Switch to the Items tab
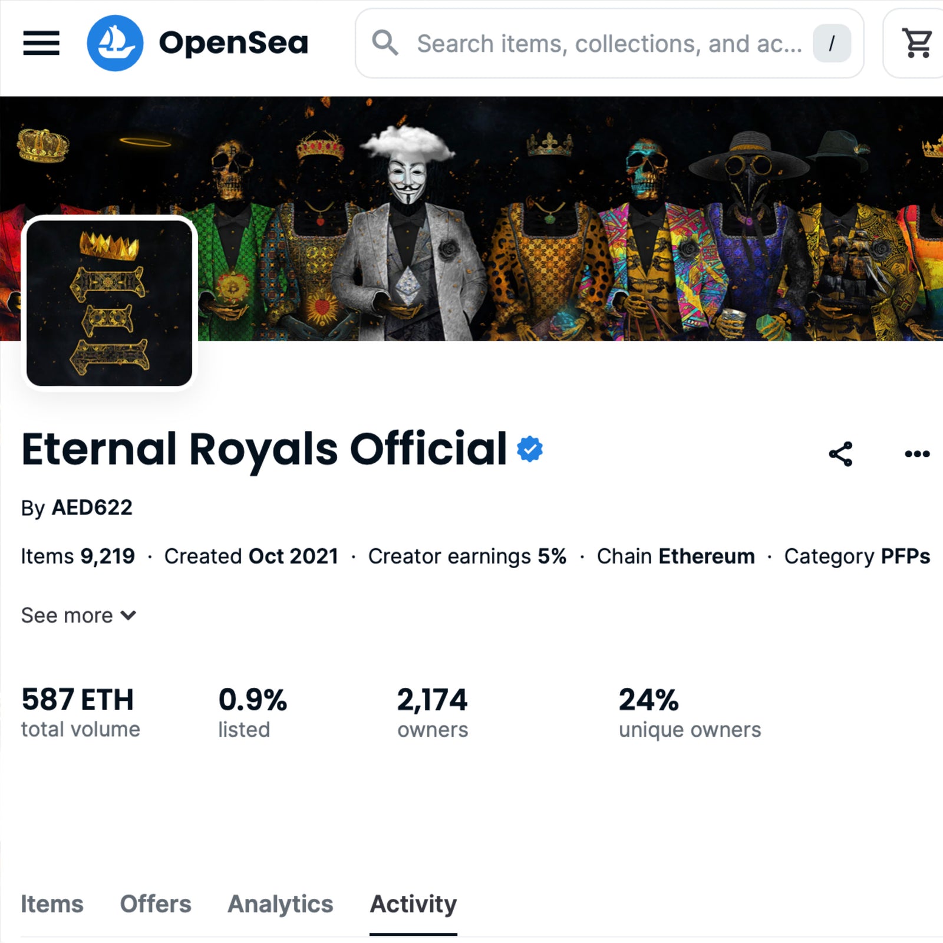This screenshot has height=943, width=943. (52, 904)
